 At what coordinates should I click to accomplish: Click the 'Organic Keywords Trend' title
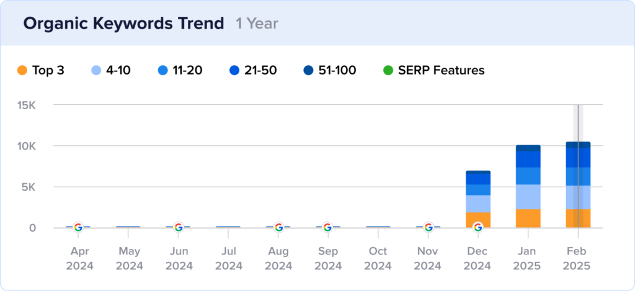coord(123,24)
